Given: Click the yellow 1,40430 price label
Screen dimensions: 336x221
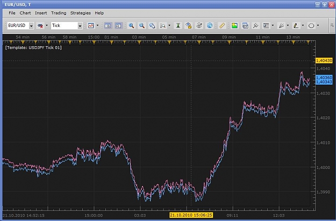Looking at the screenshot, I should tap(324, 61).
